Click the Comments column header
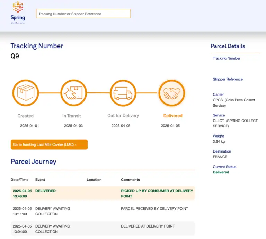 pos(130,180)
